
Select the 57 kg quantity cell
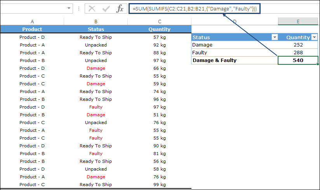point(159,37)
